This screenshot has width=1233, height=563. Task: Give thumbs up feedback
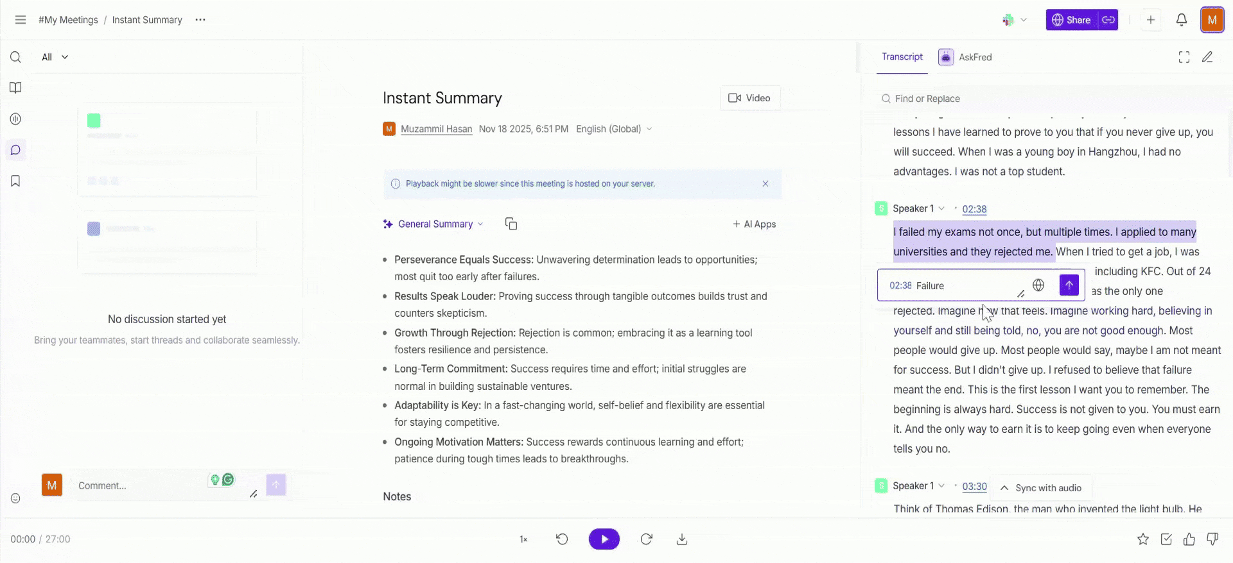[1189, 539]
